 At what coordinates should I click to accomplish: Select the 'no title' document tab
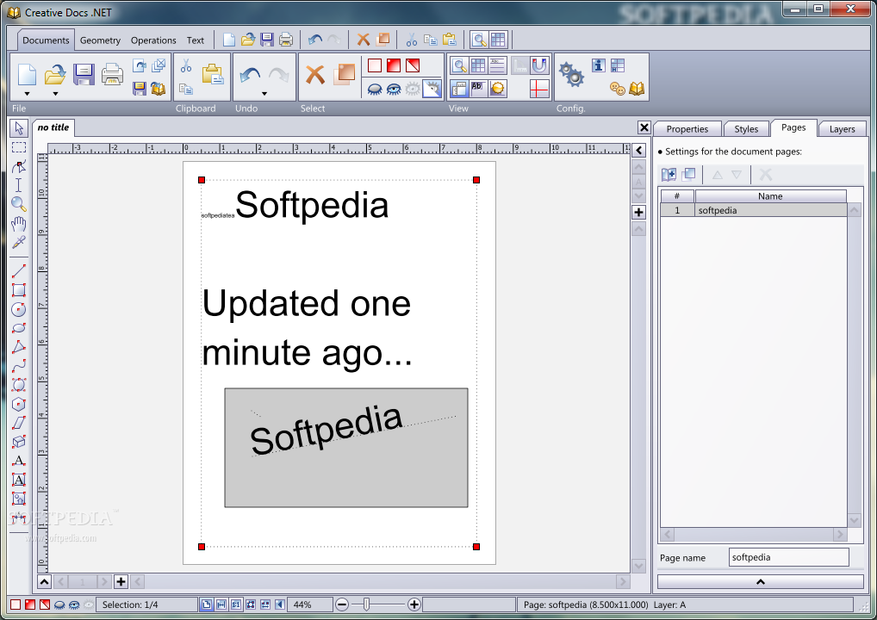53,127
